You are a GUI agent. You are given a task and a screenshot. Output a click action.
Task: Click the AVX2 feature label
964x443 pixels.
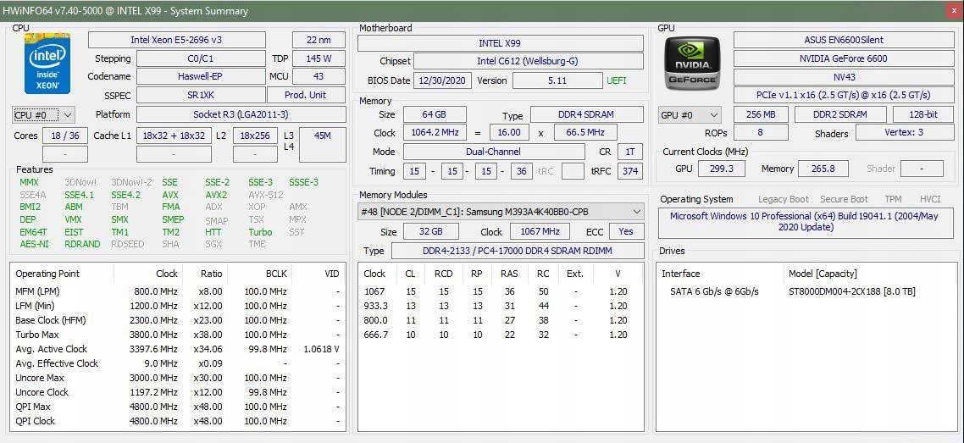(216, 195)
